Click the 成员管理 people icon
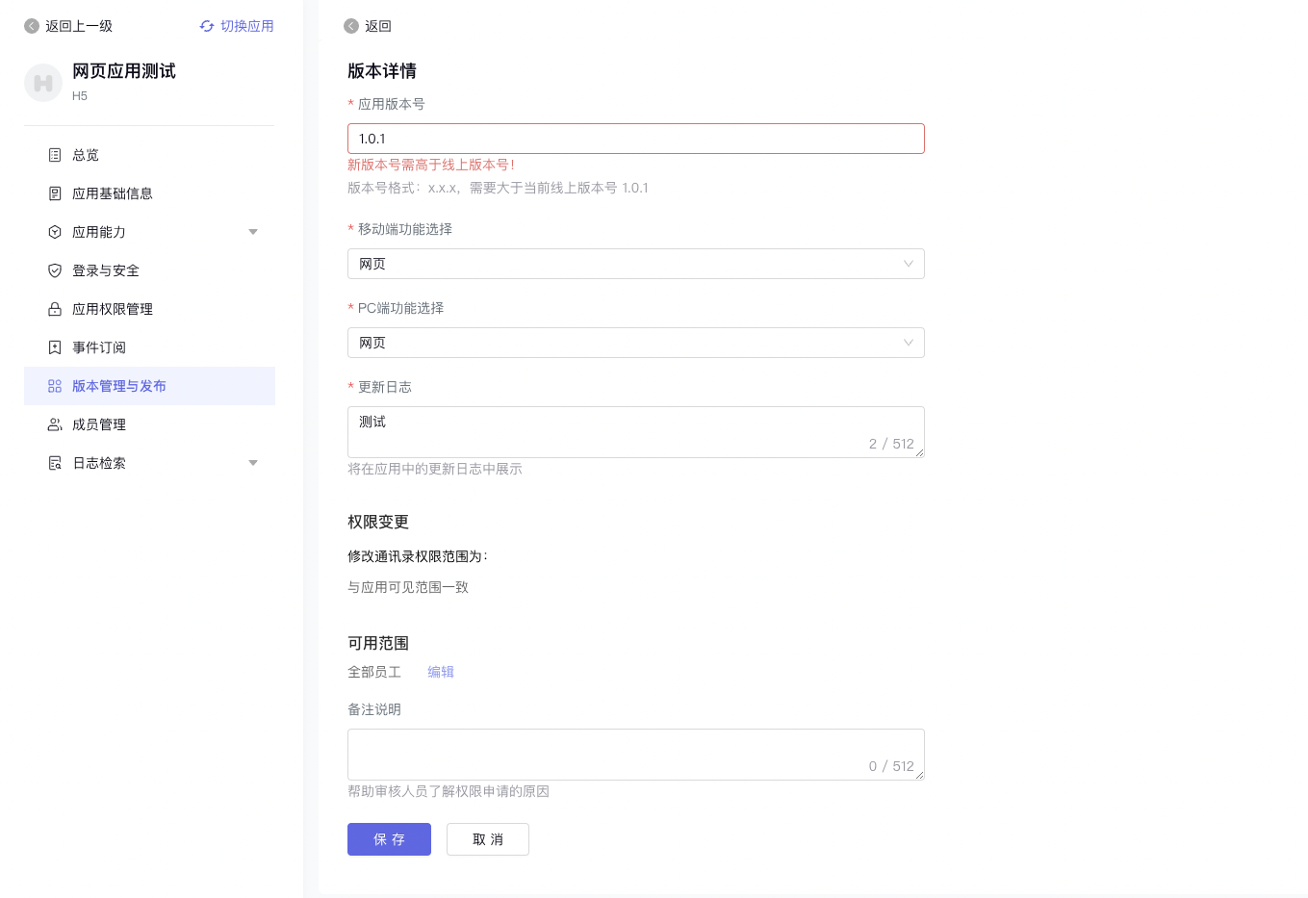This screenshot has width=1308, height=898. tap(55, 424)
